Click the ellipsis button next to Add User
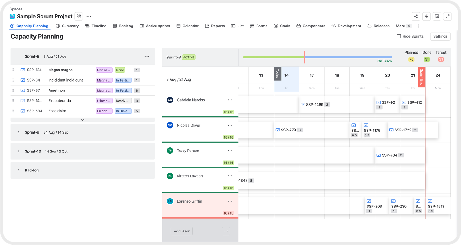The image size is (461, 245). [226, 231]
